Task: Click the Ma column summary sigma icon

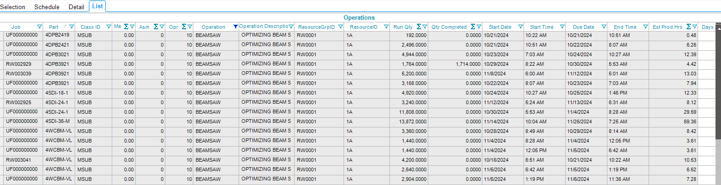Action: tap(126, 26)
